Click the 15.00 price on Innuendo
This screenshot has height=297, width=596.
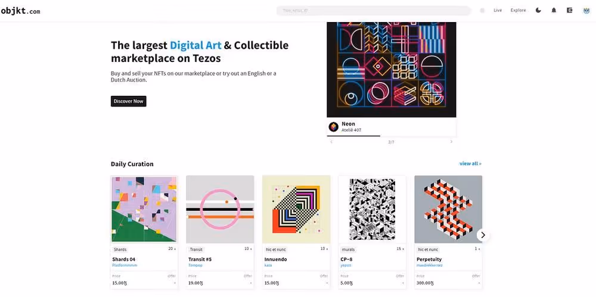click(x=272, y=283)
